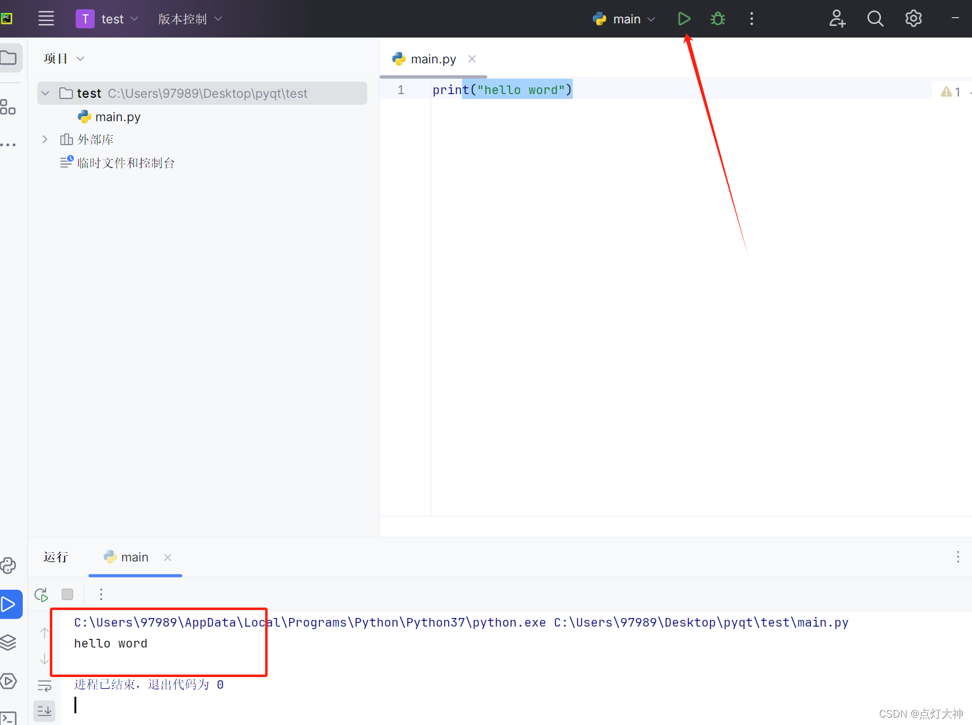Open IDE settings gear
The width and height of the screenshot is (972, 725).
click(914, 18)
